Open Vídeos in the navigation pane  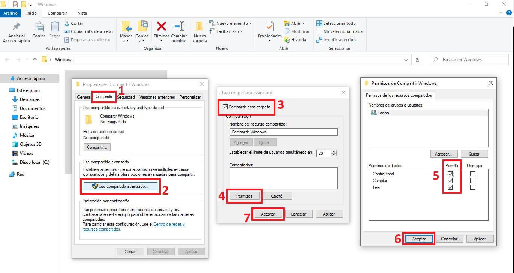point(23,153)
